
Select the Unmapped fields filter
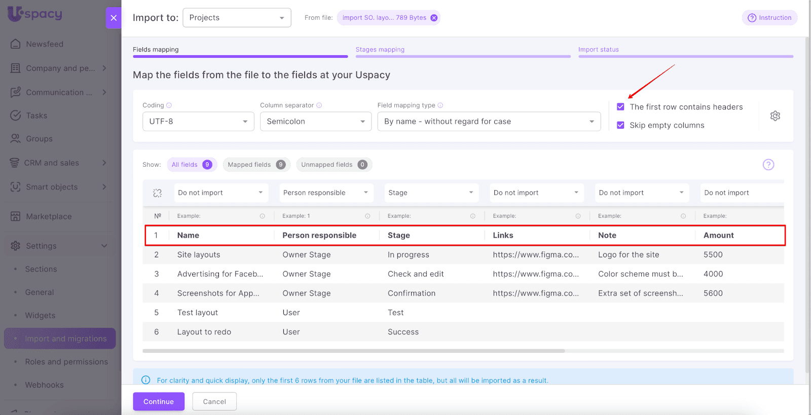click(334, 165)
